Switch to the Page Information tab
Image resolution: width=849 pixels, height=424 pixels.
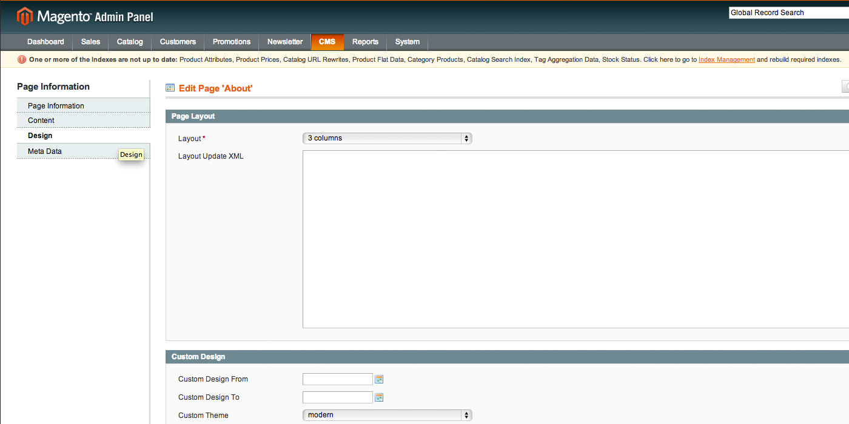83,105
